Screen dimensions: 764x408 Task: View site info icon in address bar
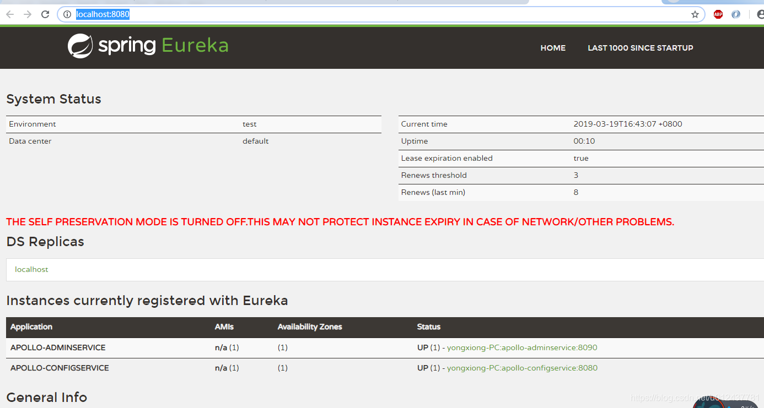pyautogui.click(x=67, y=14)
